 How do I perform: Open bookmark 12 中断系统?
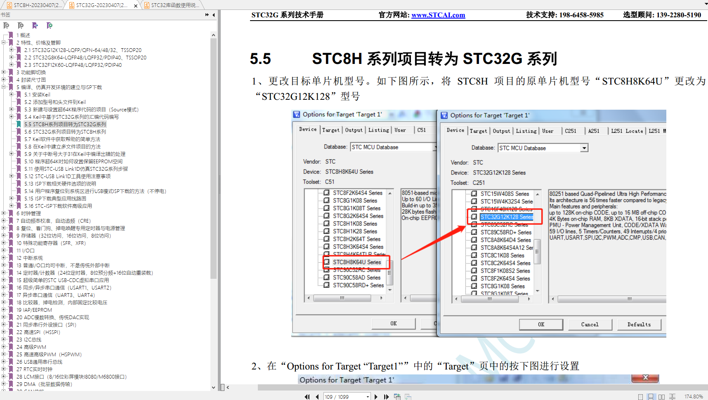[x=30, y=258]
